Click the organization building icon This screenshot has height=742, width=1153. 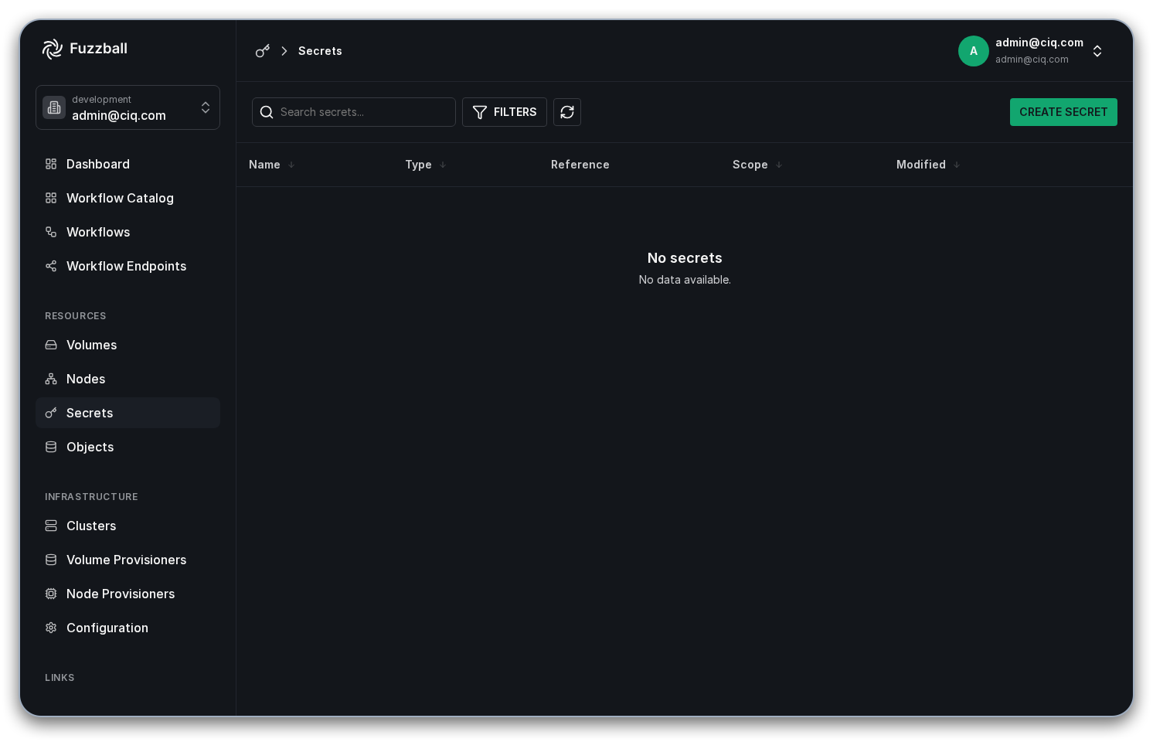[54, 107]
